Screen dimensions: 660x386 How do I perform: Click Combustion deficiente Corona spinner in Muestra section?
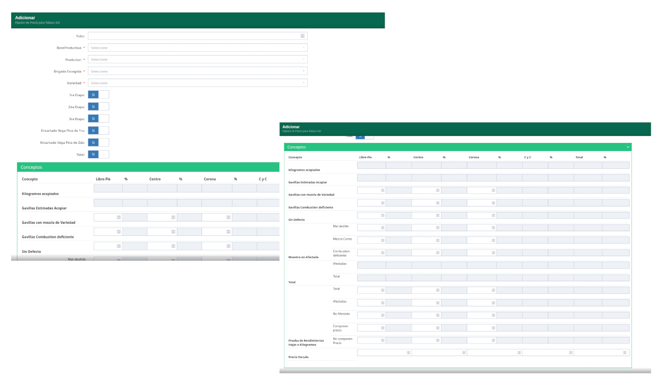pos(493,253)
